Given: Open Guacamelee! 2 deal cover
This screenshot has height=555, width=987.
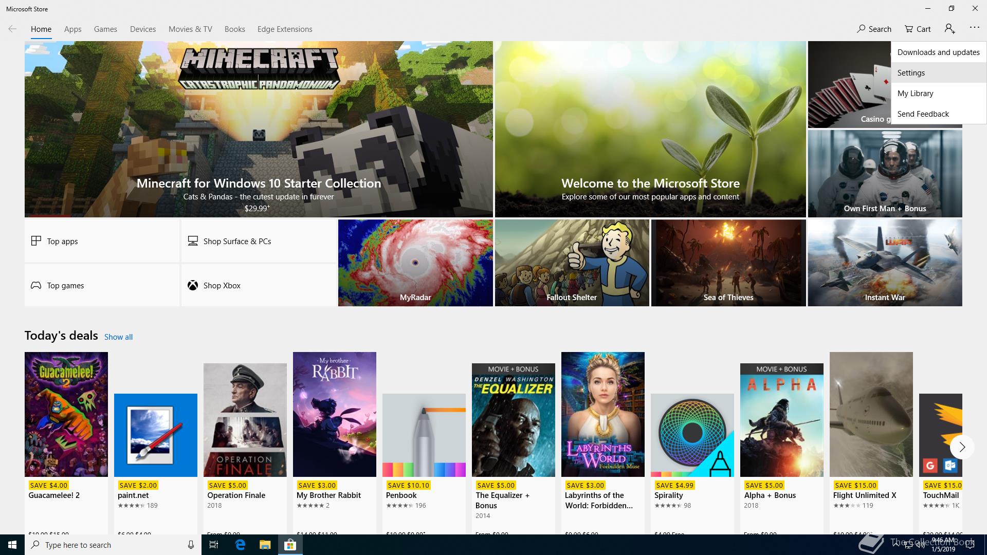Looking at the screenshot, I should click(66, 414).
